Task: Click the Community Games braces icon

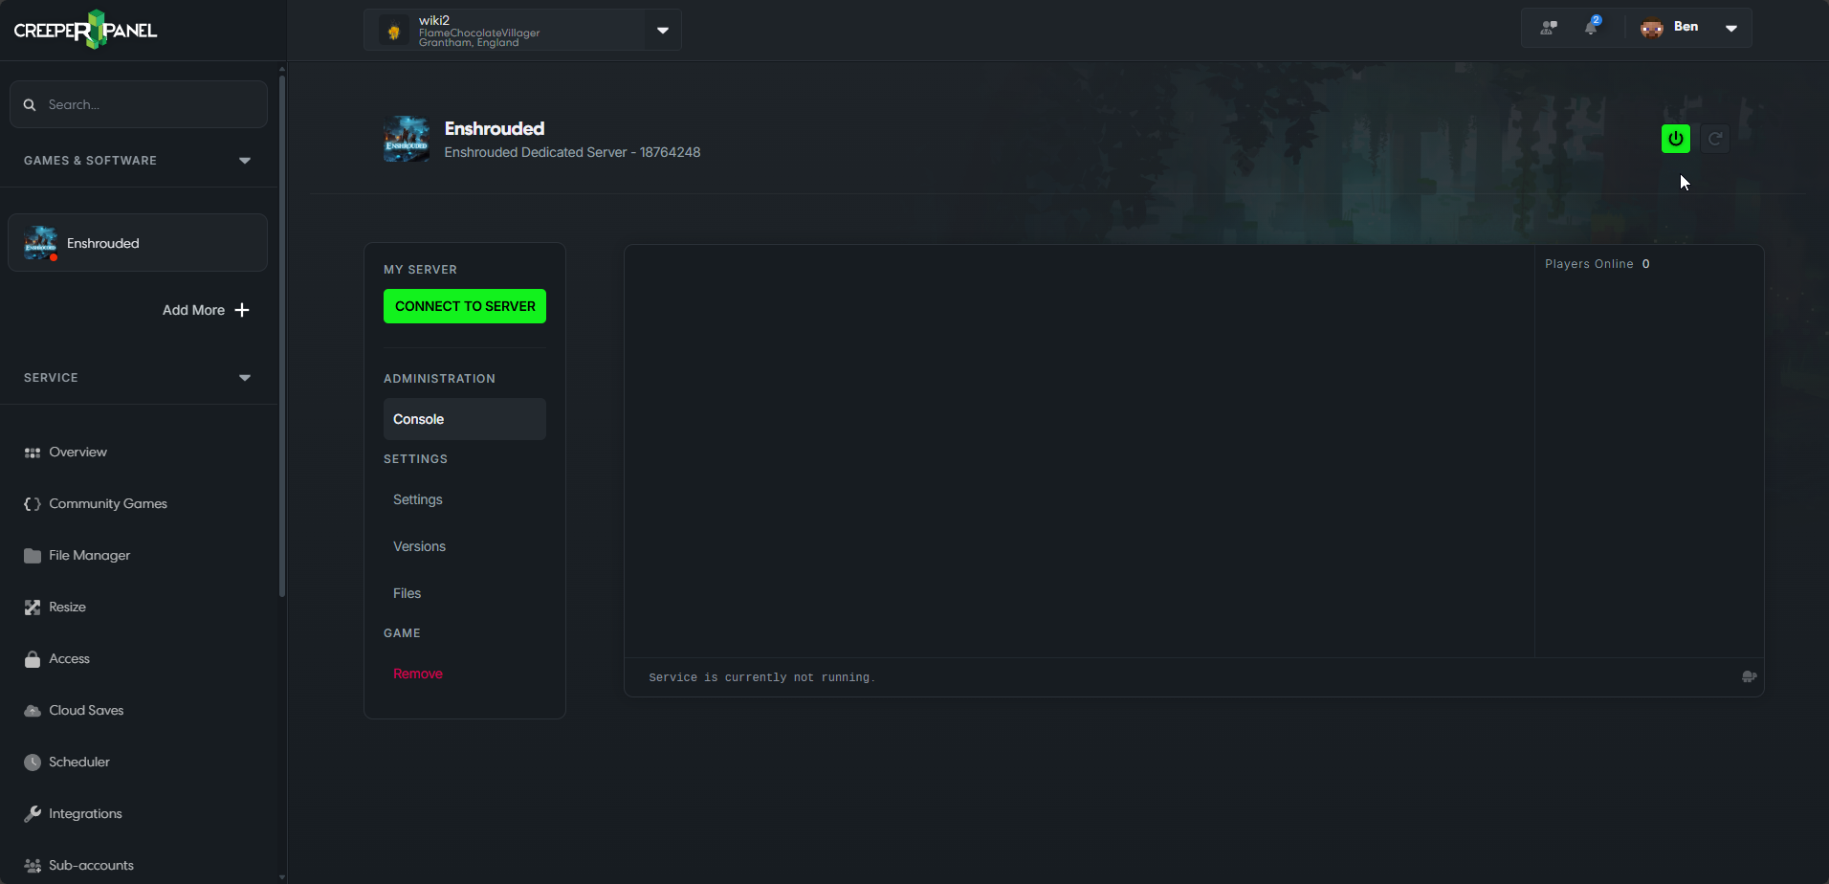Action: (33, 504)
